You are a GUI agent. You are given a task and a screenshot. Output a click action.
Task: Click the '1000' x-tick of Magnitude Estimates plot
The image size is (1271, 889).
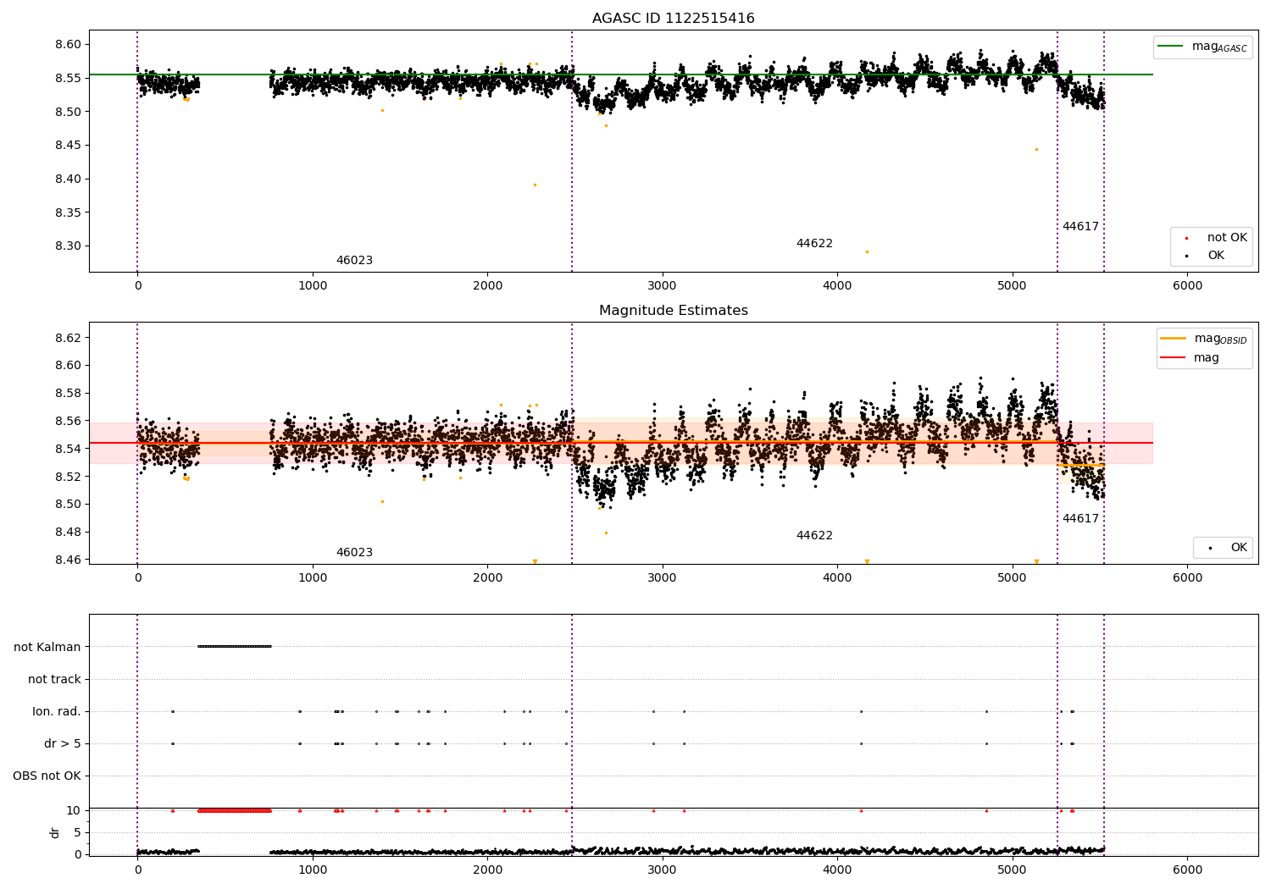(x=313, y=578)
